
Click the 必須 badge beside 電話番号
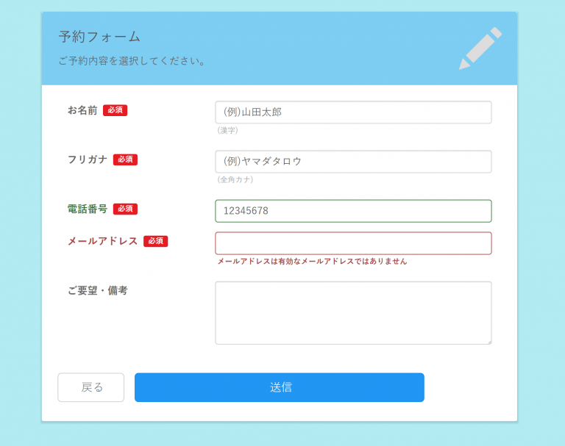tap(125, 209)
